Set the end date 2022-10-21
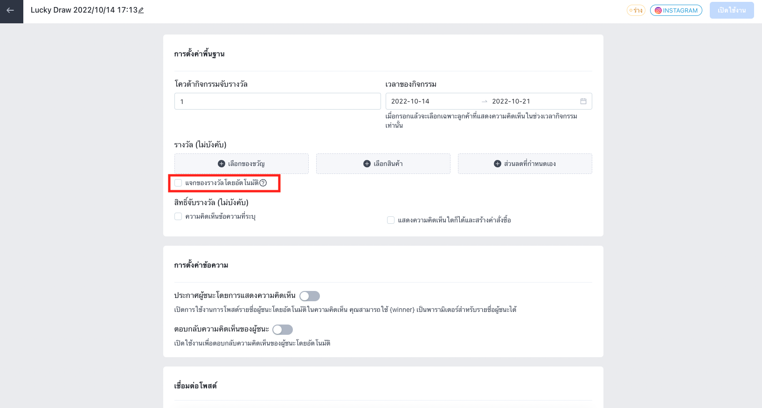This screenshot has width=762, height=408. click(511, 101)
